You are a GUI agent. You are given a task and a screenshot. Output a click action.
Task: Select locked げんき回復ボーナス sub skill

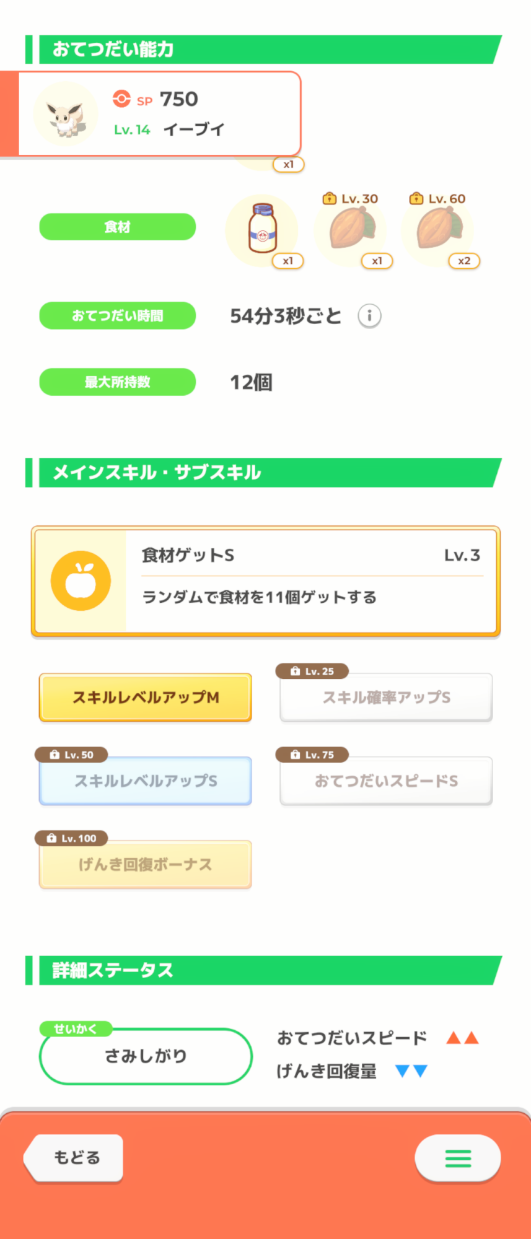pos(146,864)
